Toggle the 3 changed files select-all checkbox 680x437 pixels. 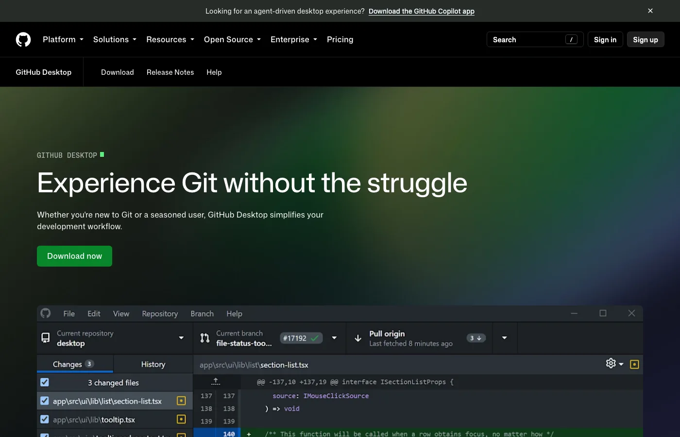(45, 382)
